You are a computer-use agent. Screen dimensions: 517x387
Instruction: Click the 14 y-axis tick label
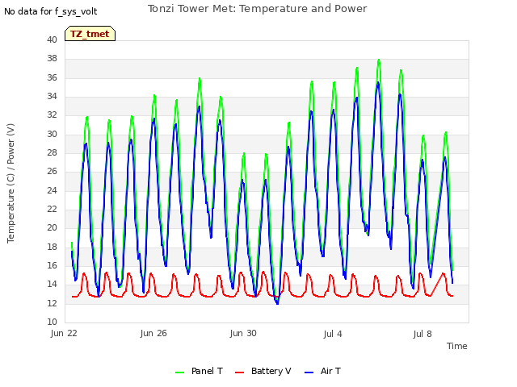coord(52,284)
